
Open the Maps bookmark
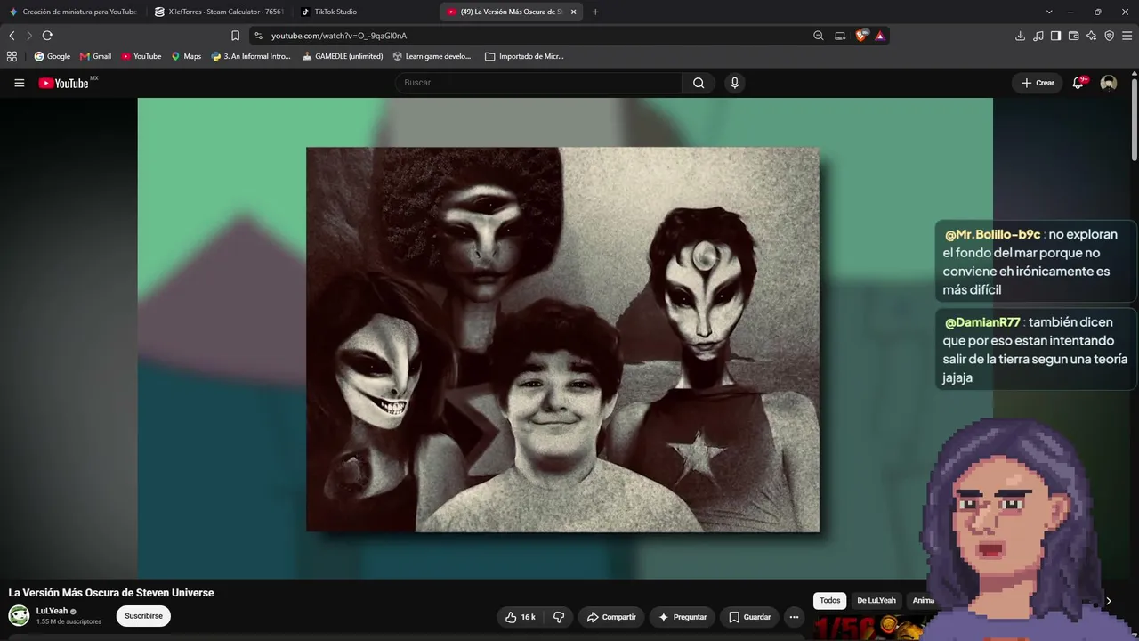point(186,56)
